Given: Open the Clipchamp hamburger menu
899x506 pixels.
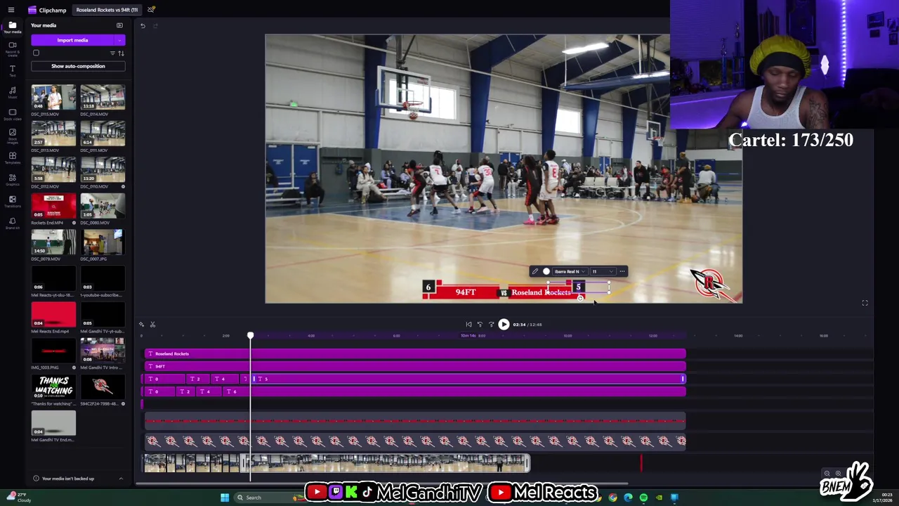Looking at the screenshot, I should pyautogui.click(x=11, y=10).
